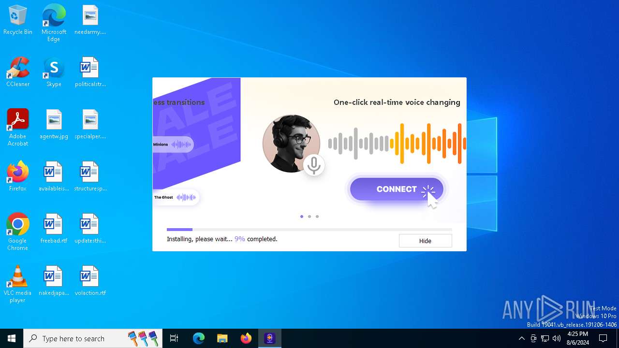The width and height of the screenshot is (619, 348).
Task: Open CCleaner desktop shortcut
Action: 18,72
